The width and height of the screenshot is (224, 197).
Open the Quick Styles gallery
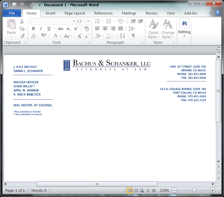pos(154,29)
